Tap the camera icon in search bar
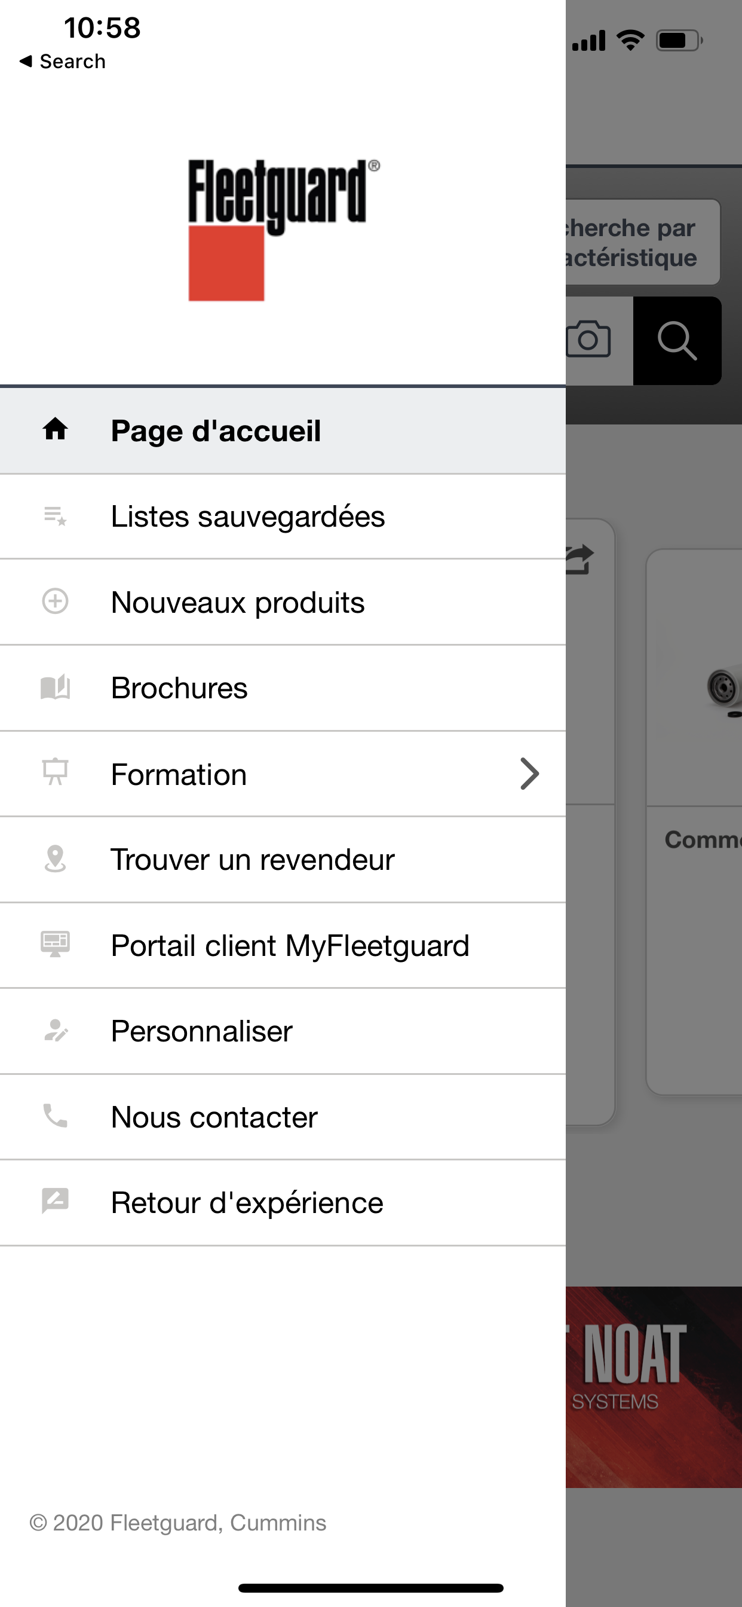This screenshot has width=742, height=1607. (x=588, y=340)
